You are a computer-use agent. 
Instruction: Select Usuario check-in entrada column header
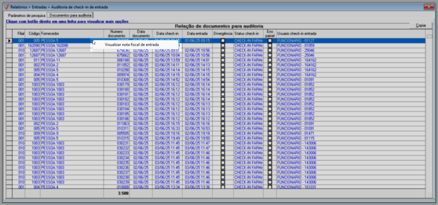tap(297, 34)
